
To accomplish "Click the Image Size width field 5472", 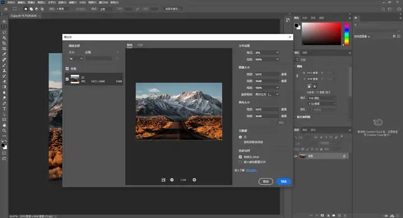I will 266,74.
